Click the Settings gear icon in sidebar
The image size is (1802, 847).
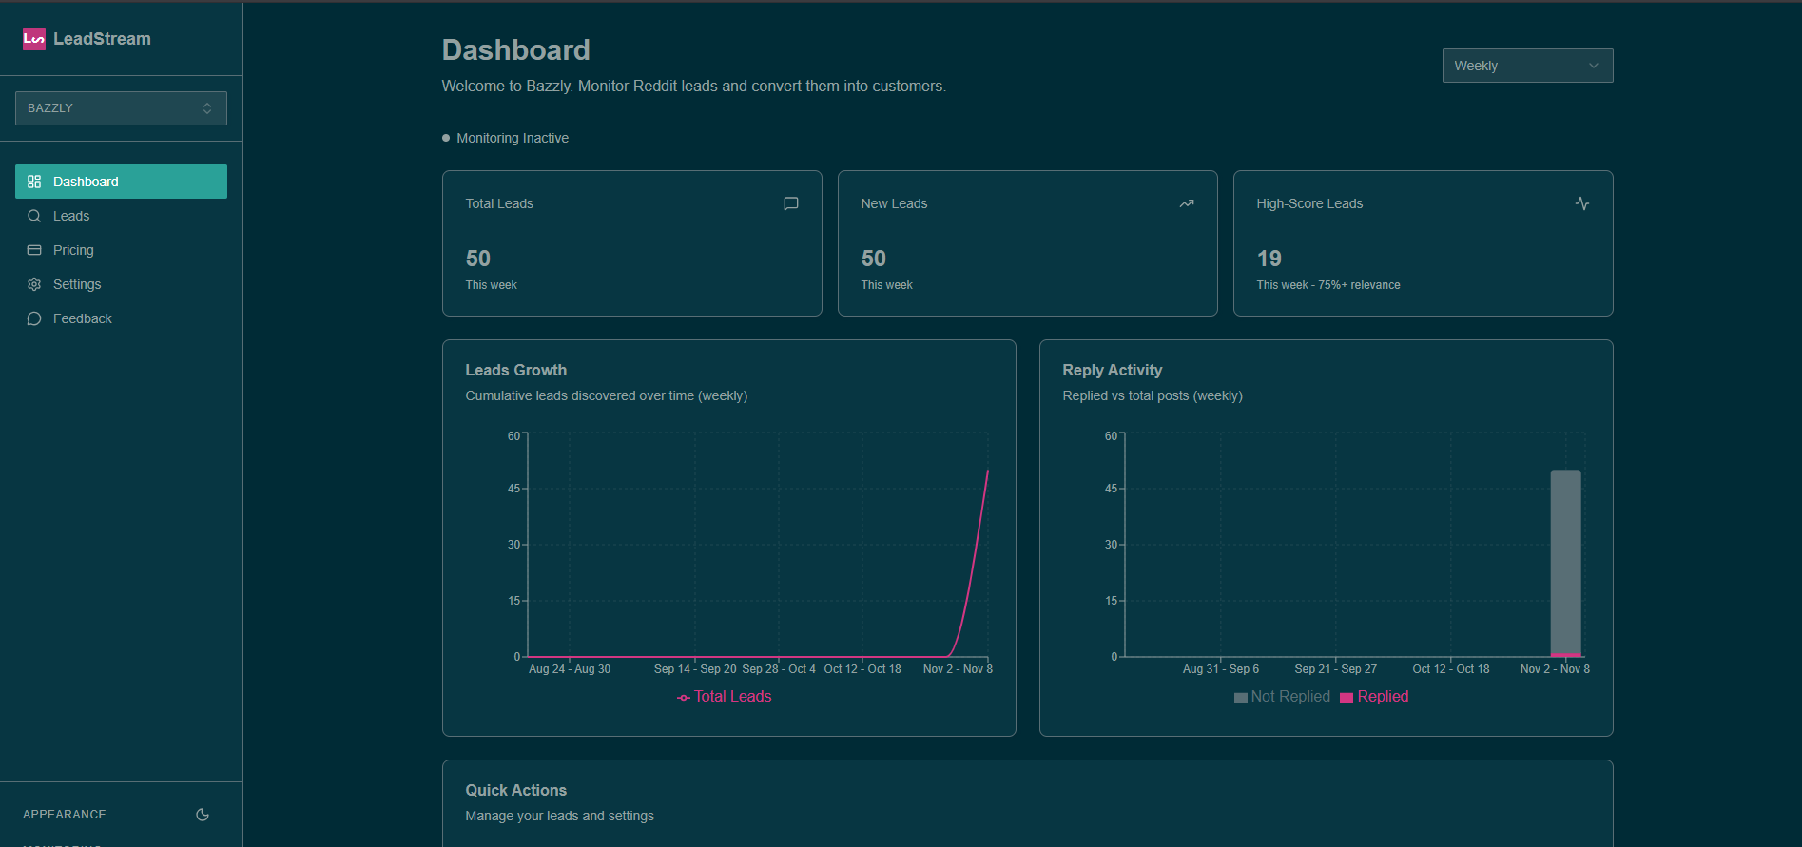(x=34, y=284)
